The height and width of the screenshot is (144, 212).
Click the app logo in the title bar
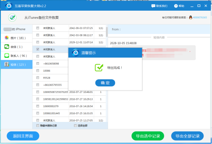pyautogui.click(x=9, y=6)
